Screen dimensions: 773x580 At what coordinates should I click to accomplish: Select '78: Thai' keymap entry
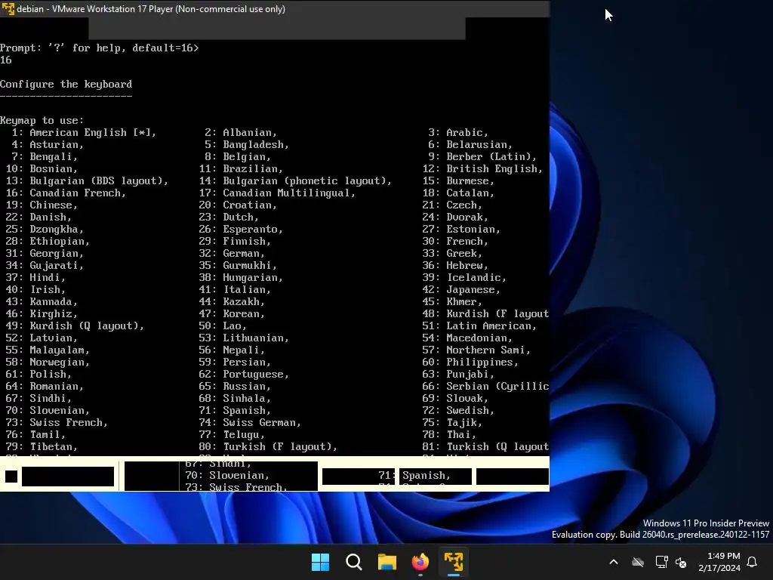click(x=449, y=434)
